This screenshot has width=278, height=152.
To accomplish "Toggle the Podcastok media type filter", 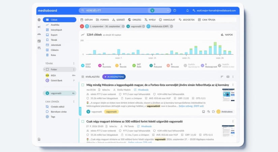I will coord(156,66).
